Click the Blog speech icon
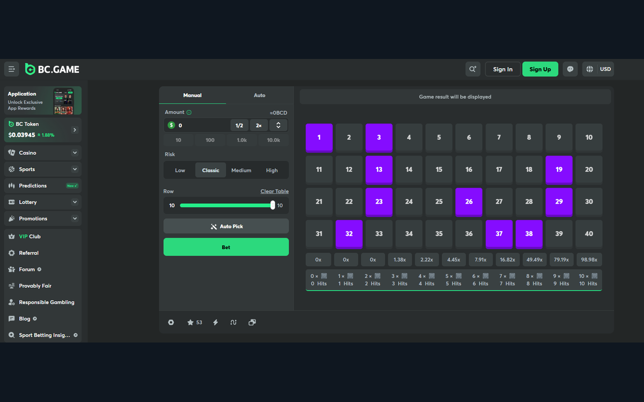Viewport: 644px width, 402px height. 12,318
